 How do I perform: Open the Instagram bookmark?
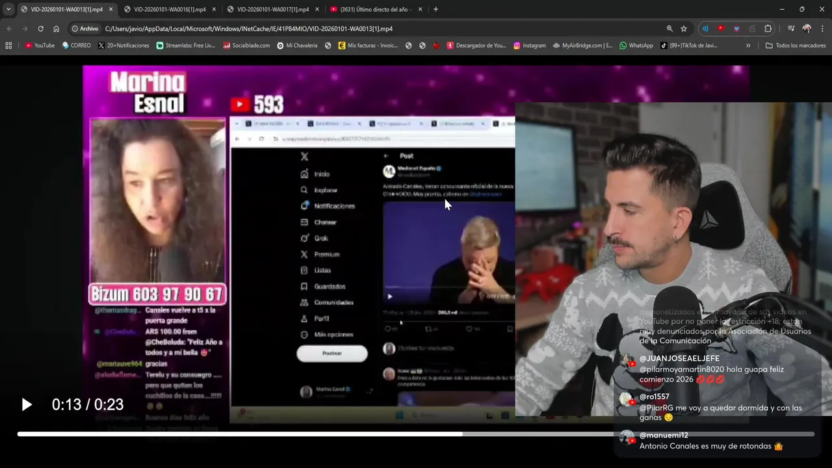tap(530, 45)
